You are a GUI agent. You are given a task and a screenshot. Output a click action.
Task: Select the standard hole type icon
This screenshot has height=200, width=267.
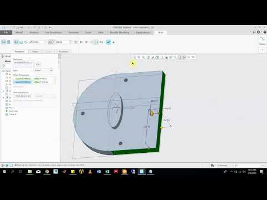click(x=8, y=42)
